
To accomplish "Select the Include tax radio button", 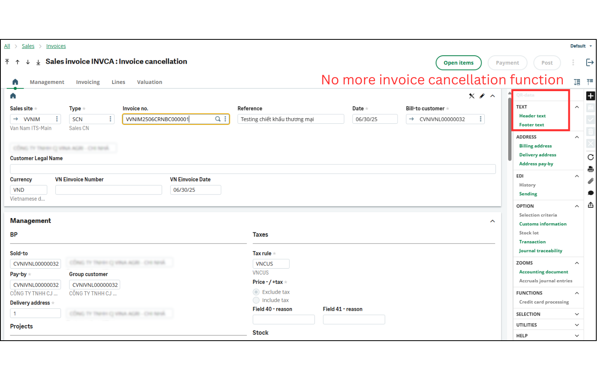I will point(256,300).
